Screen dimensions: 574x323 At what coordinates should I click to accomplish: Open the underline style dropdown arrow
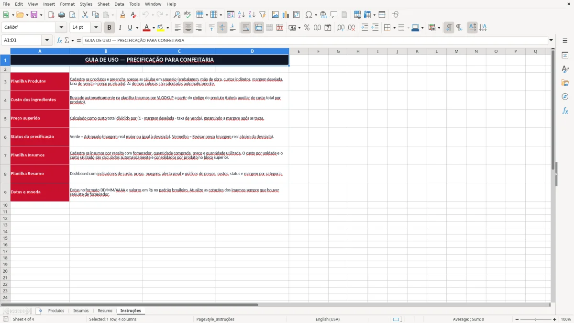pyautogui.click(x=137, y=28)
